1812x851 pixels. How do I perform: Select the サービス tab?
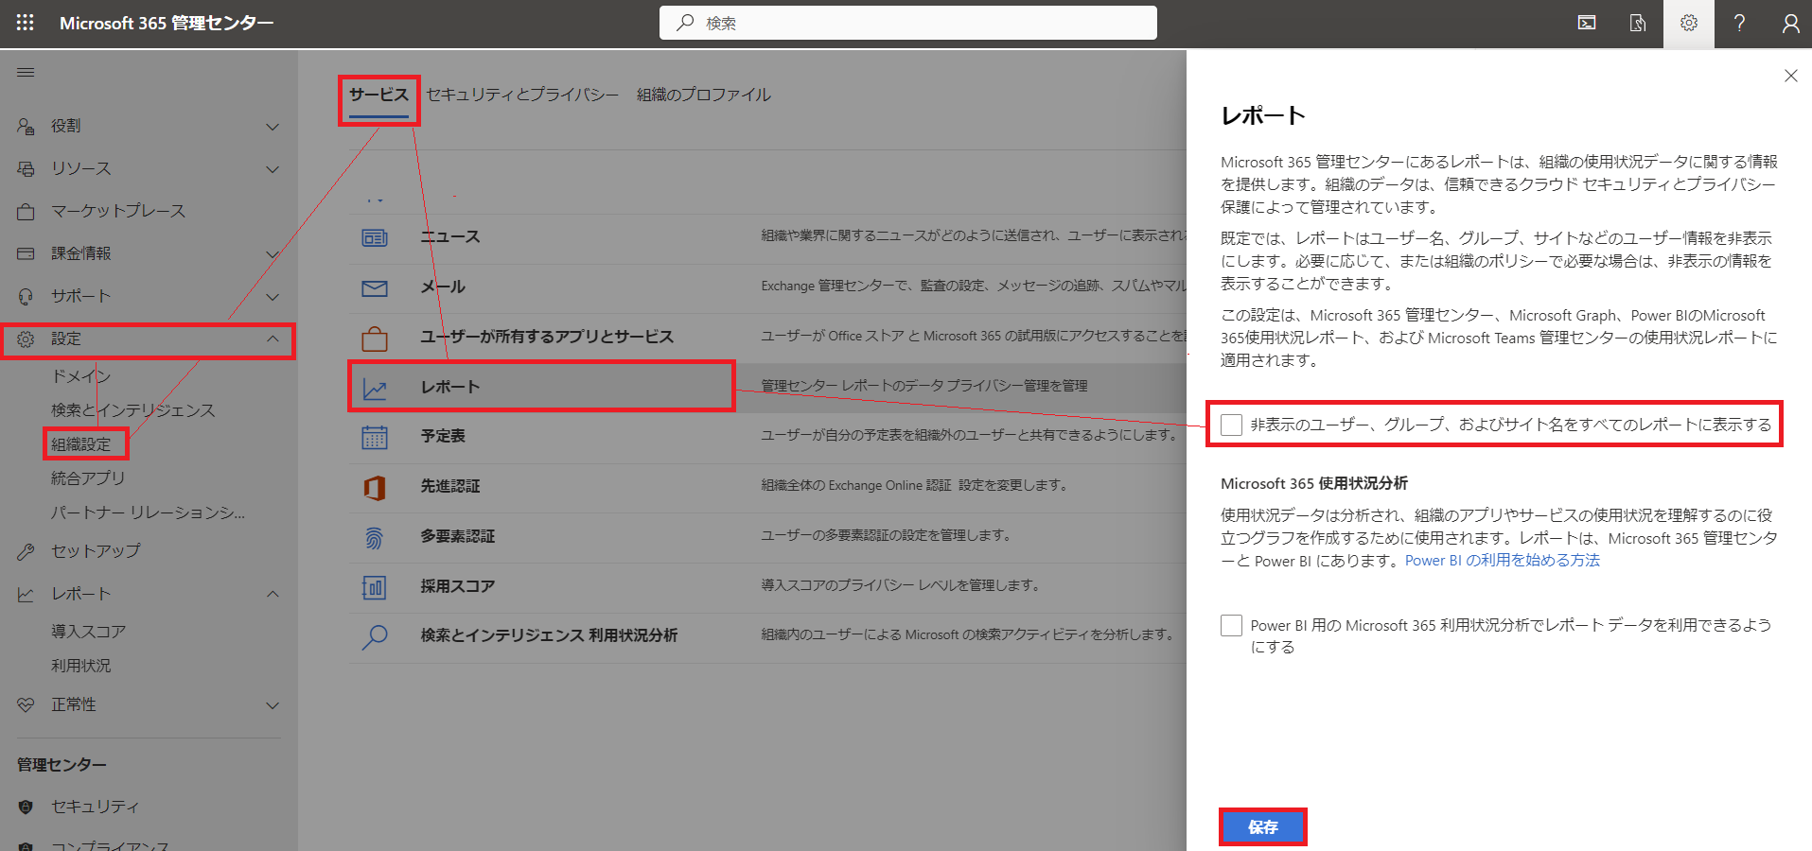pyautogui.click(x=378, y=95)
